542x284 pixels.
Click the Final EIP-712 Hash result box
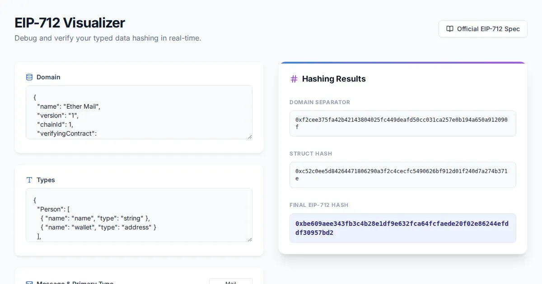(x=402, y=228)
